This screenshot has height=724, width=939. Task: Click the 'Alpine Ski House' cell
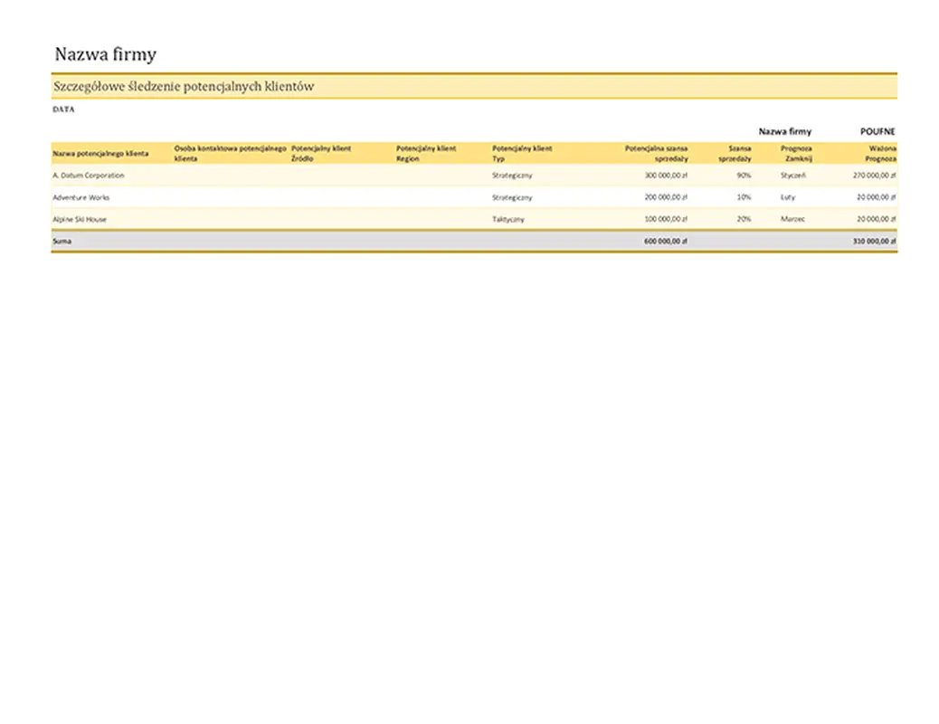(x=80, y=219)
